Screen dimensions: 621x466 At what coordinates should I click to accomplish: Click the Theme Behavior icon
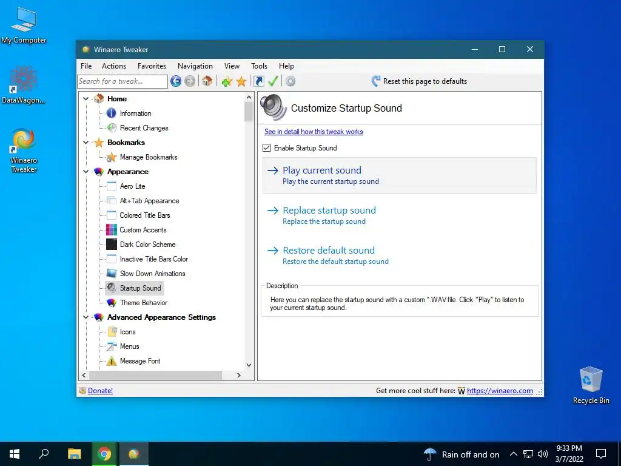point(112,303)
